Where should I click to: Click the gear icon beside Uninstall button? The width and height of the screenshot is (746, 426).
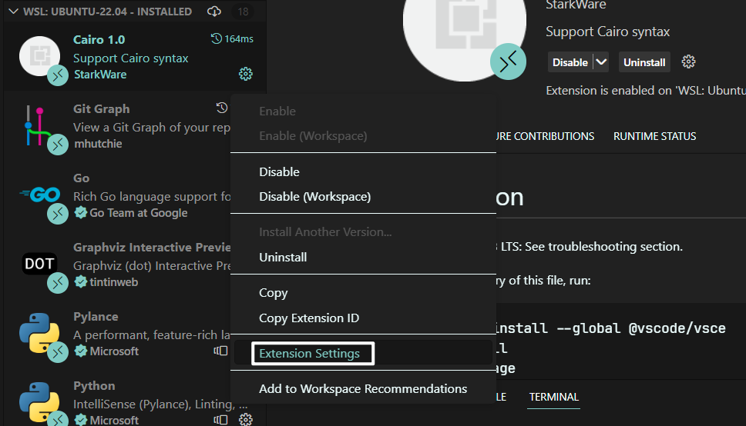[689, 62]
